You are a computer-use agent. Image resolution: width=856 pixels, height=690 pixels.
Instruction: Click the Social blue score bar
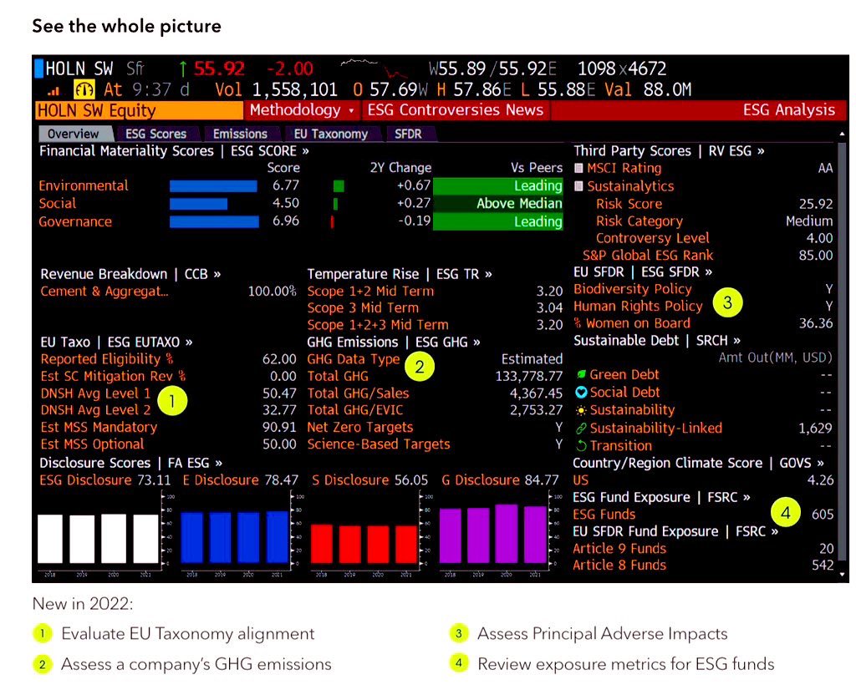198,204
